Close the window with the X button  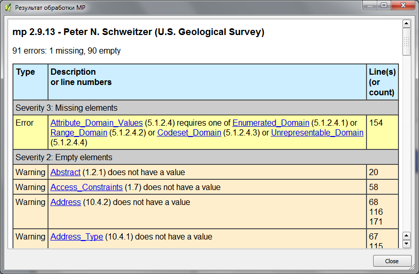[x=403, y=6]
